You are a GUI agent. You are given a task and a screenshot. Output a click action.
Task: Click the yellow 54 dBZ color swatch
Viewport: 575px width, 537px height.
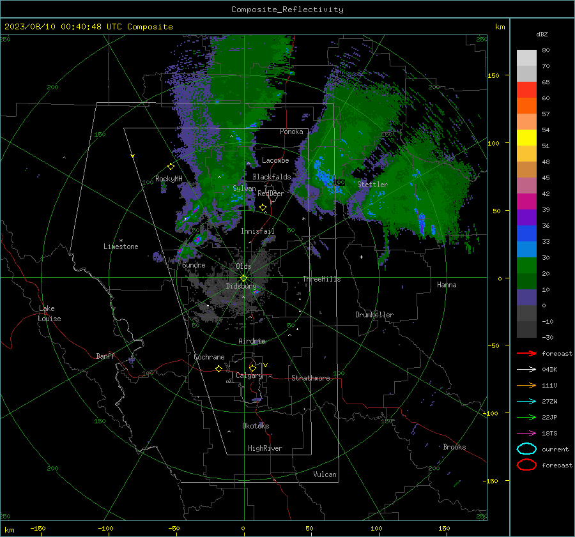(526, 137)
